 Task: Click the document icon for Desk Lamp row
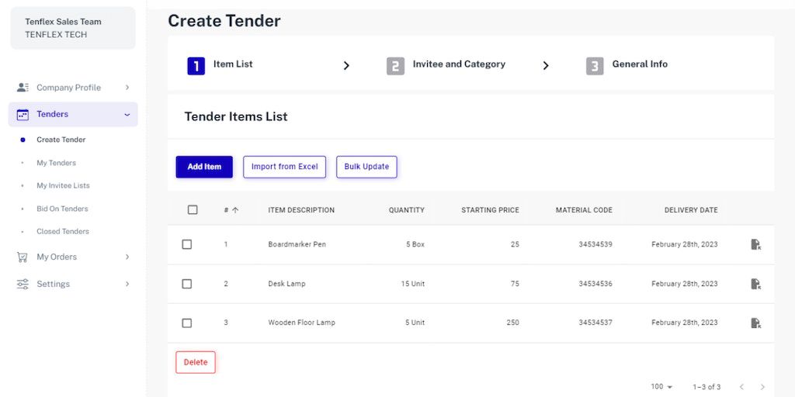755,284
